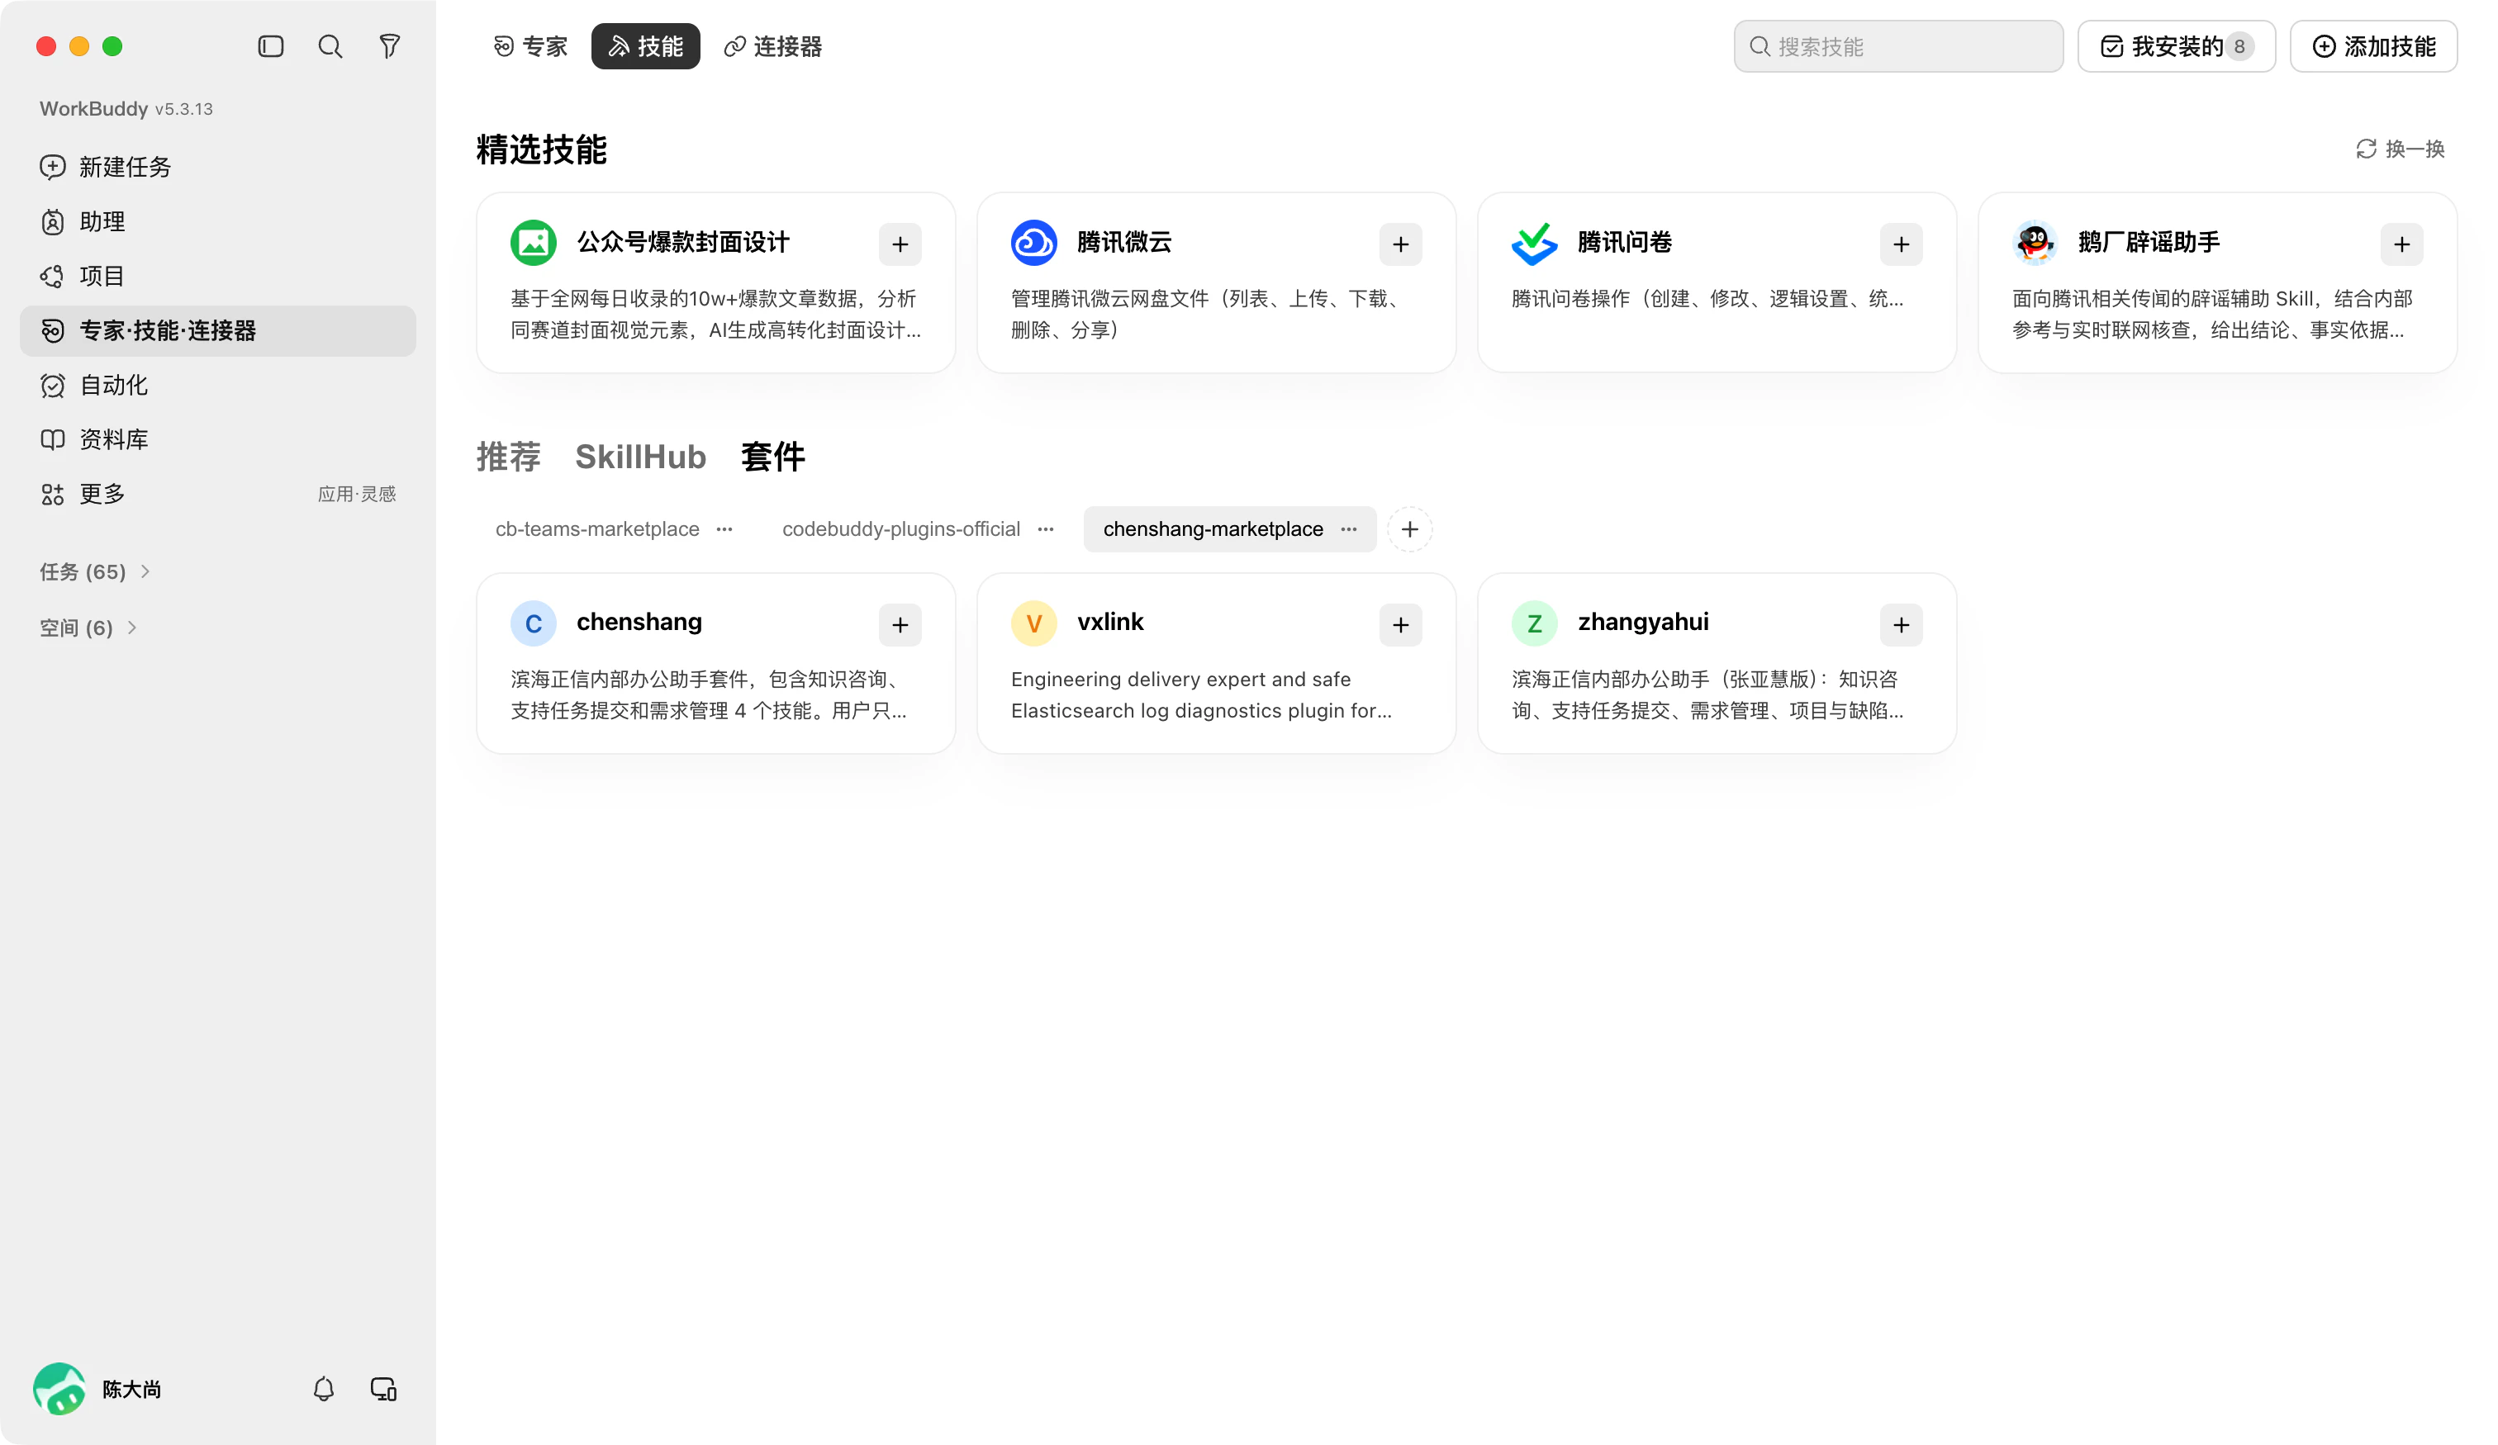This screenshot has height=1445, width=2498.
Task: Open 资料库 library
Action: [x=218, y=439]
